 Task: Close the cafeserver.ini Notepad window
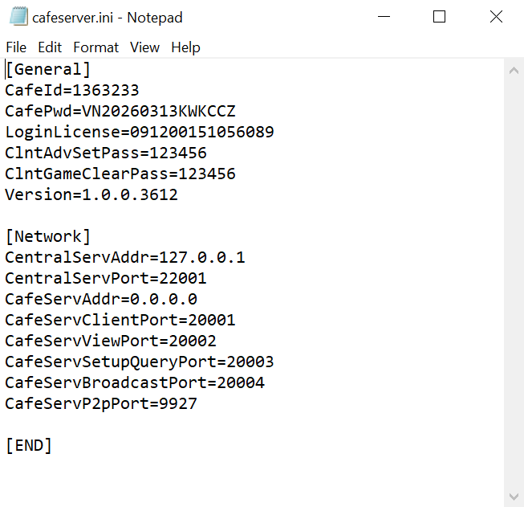496,17
